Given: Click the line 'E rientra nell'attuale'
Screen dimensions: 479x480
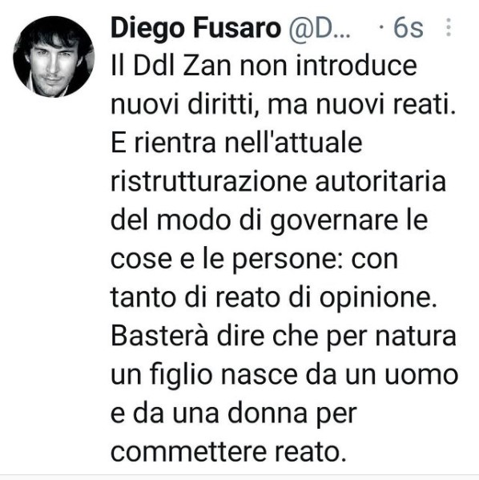Looking at the screenshot, I should coord(236,143).
